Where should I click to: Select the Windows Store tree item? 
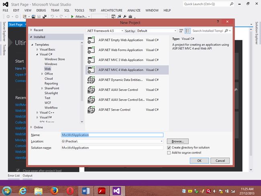tap(55, 59)
